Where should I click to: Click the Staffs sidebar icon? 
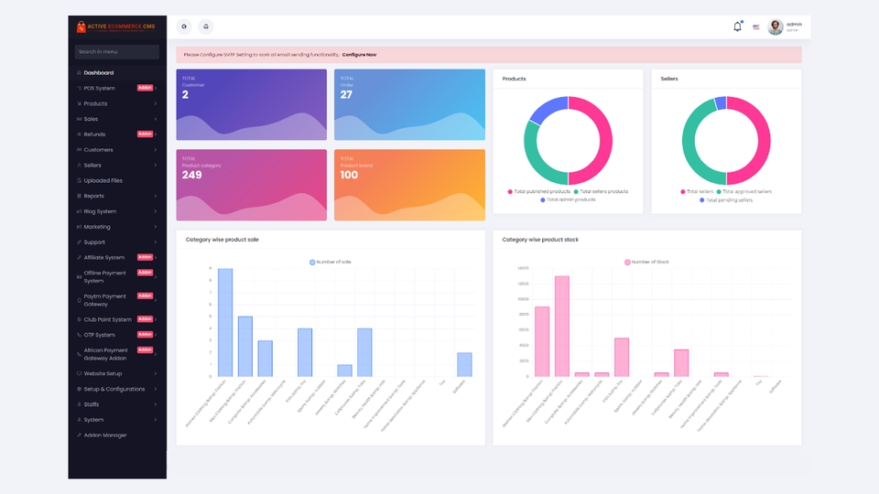click(x=79, y=404)
